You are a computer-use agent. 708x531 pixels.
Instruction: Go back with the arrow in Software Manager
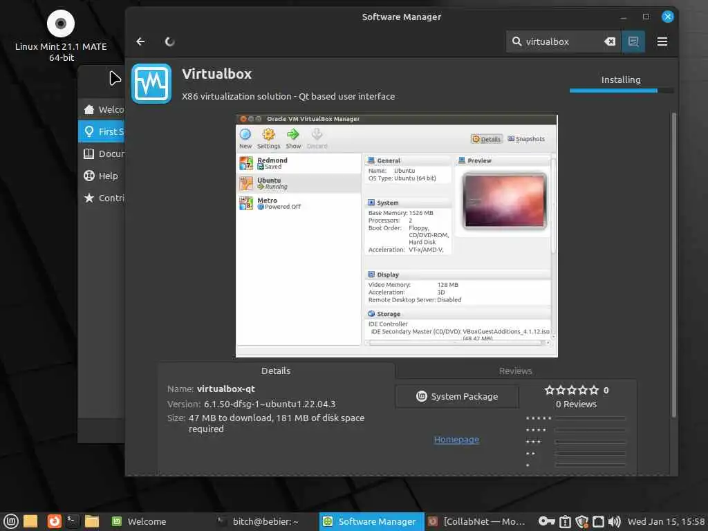140,41
